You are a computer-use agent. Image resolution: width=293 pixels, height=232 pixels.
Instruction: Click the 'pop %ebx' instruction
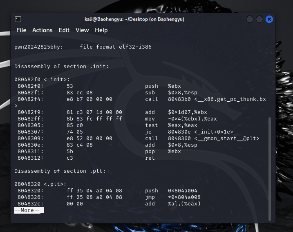coord(163,152)
